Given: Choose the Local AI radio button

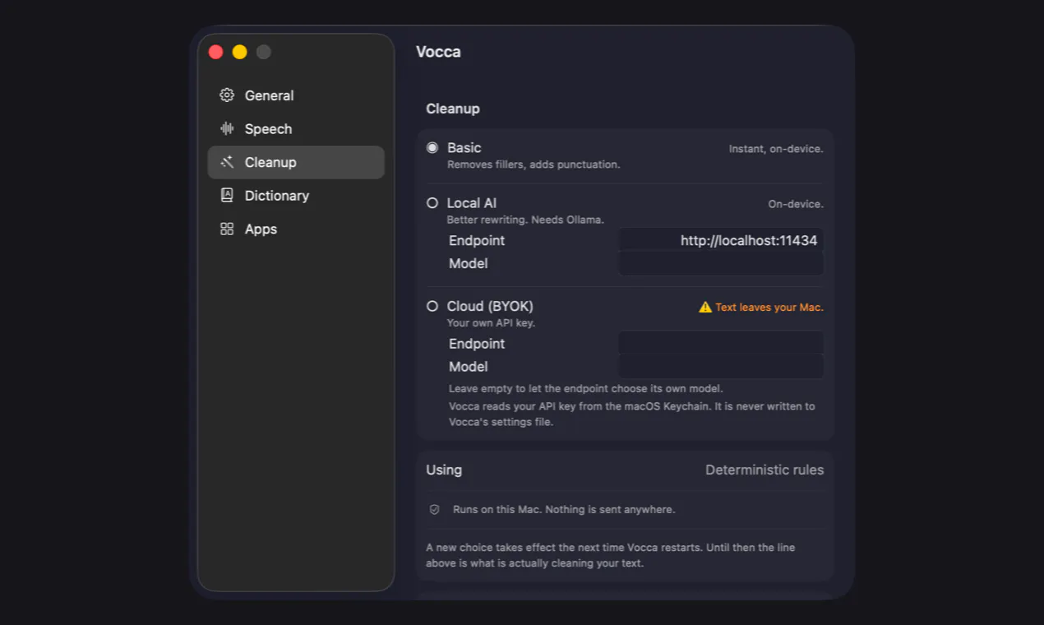Looking at the screenshot, I should point(432,203).
